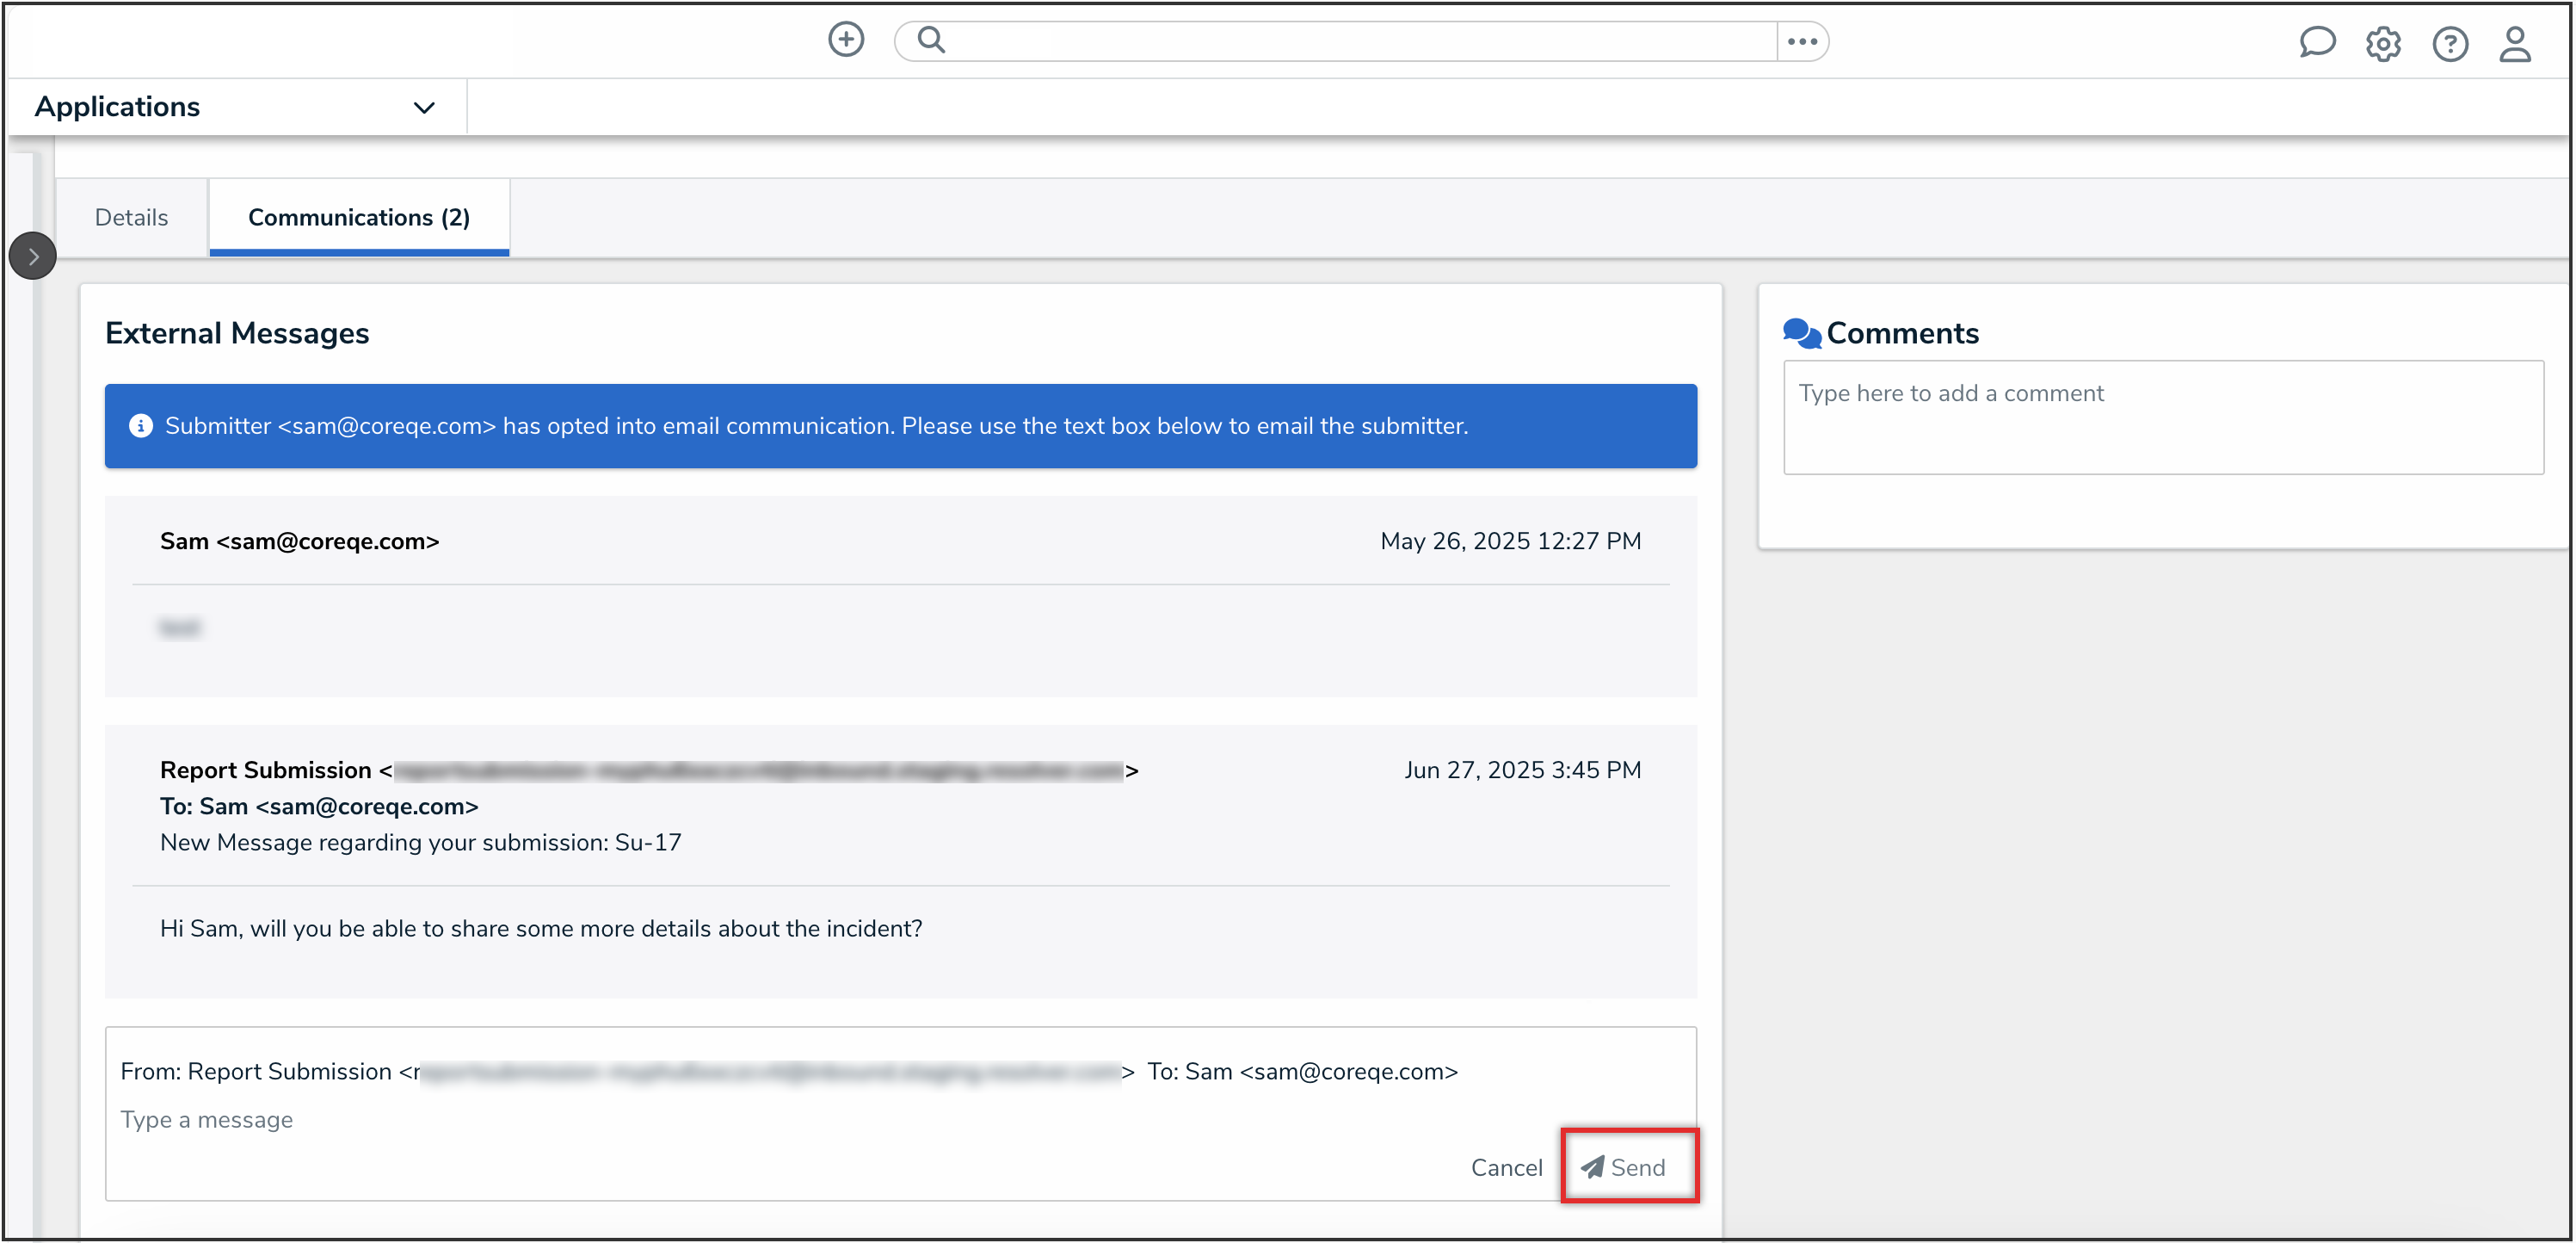
Task: Open the help question mark icon
Action: click(x=2450, y=44)
